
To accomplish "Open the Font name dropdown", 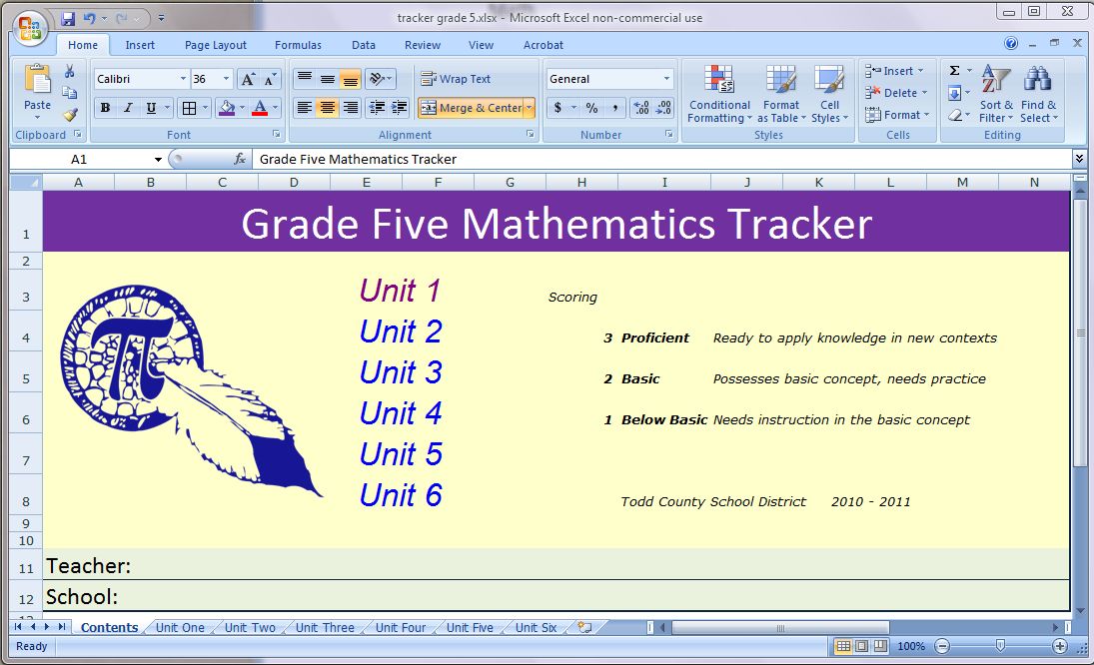I will point(182,78).
